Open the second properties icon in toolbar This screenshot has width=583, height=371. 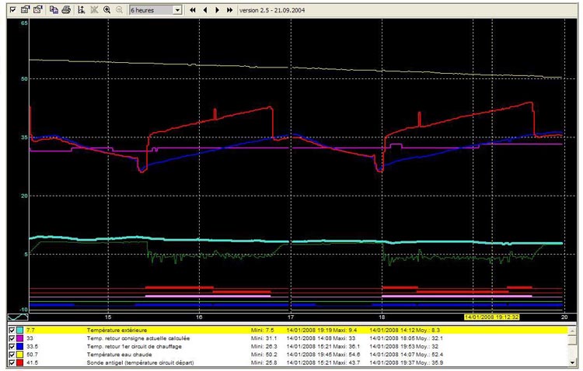[x=37, y=10]
